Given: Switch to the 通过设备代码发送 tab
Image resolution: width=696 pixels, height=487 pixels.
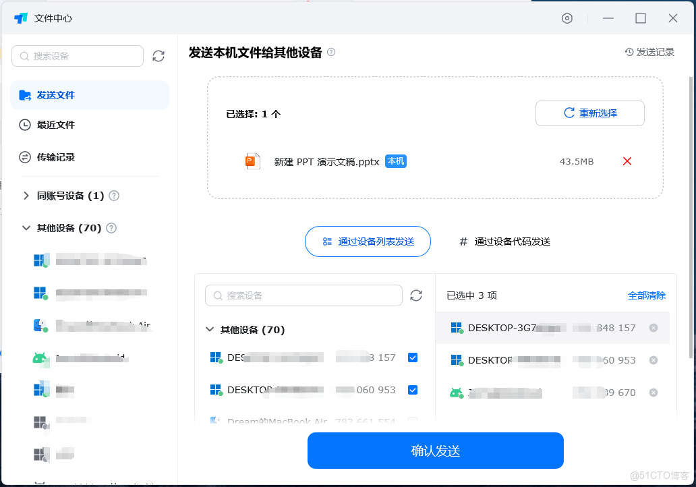Looking at the screenshot, I should click(x=505, y=241).
